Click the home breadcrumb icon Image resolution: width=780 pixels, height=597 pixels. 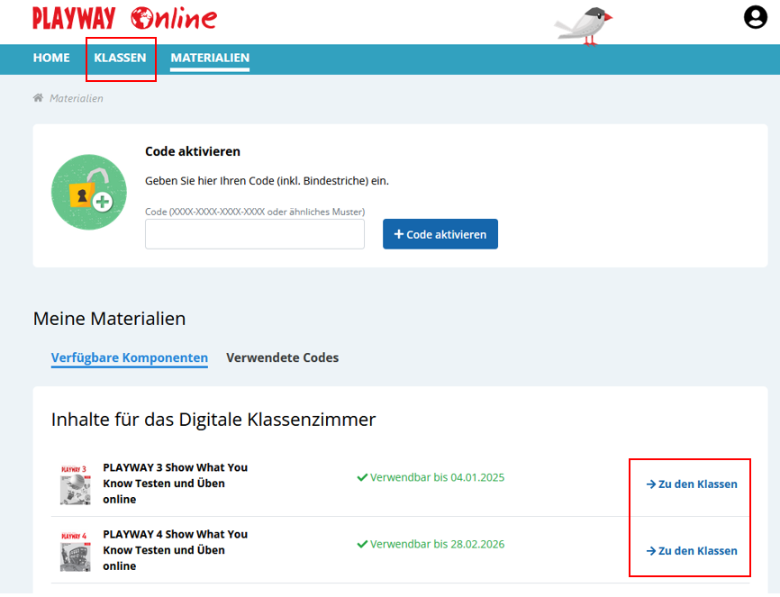(x=38, y=97)
